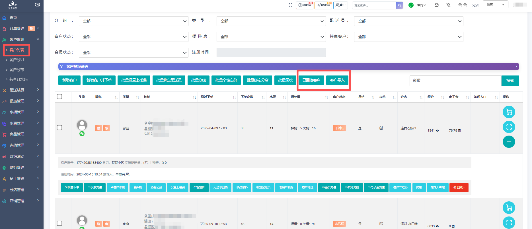Click the 客户 top bar button
The image size is (532, 229).
[x=340, y=5]
